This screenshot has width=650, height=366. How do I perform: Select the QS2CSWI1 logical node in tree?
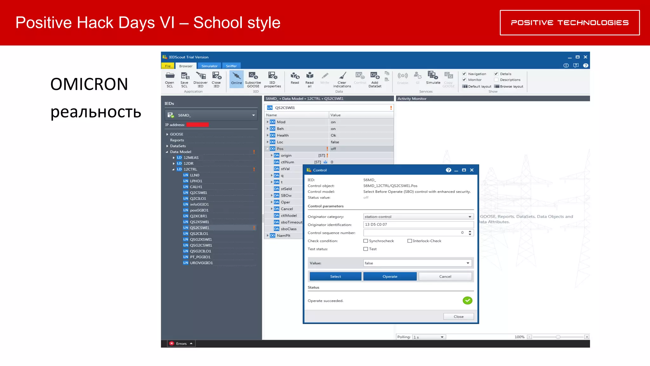coord(199,228)
